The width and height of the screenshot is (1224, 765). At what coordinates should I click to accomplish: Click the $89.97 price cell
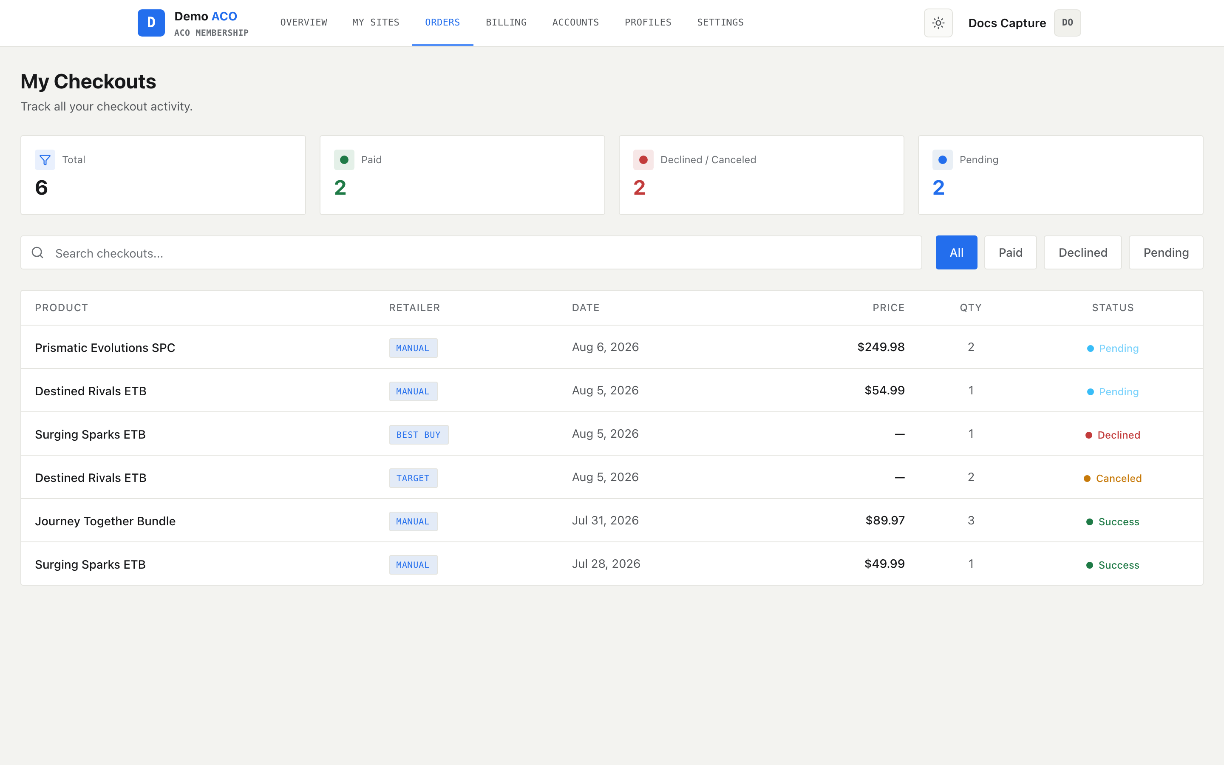coord(884,520)
